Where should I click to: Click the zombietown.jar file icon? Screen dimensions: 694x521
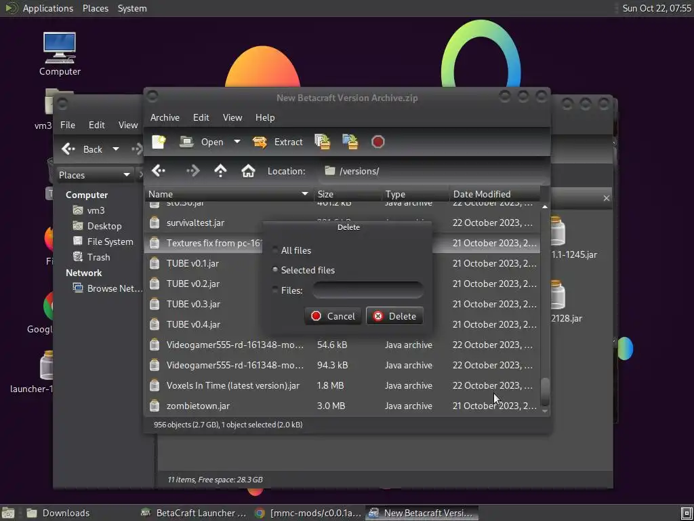[x=154, y=406]
